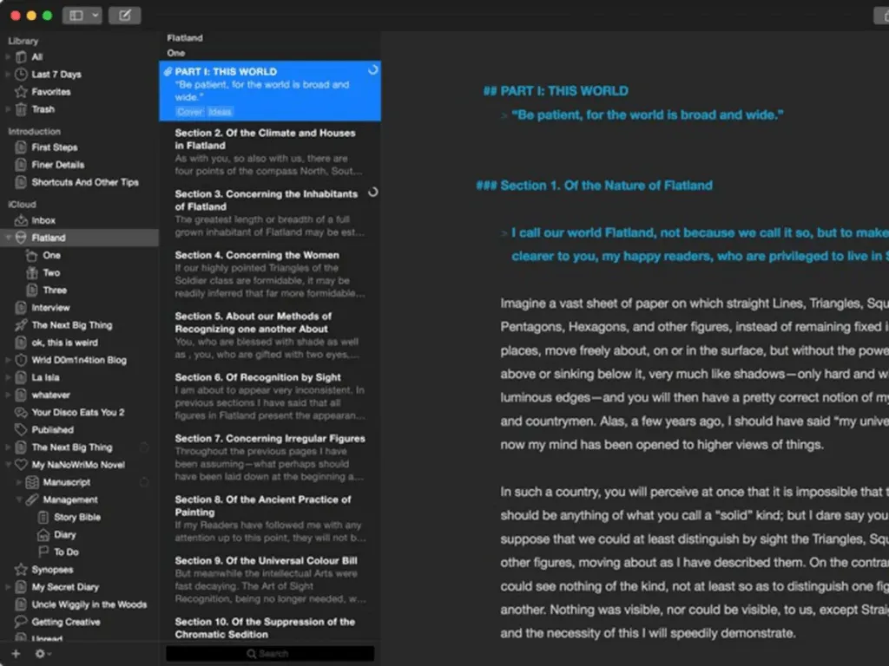Collapse the Flatland group
Image resolution: width=889 pixels, height=666 pixels.
pyautogui.click(x=8, y=238)
